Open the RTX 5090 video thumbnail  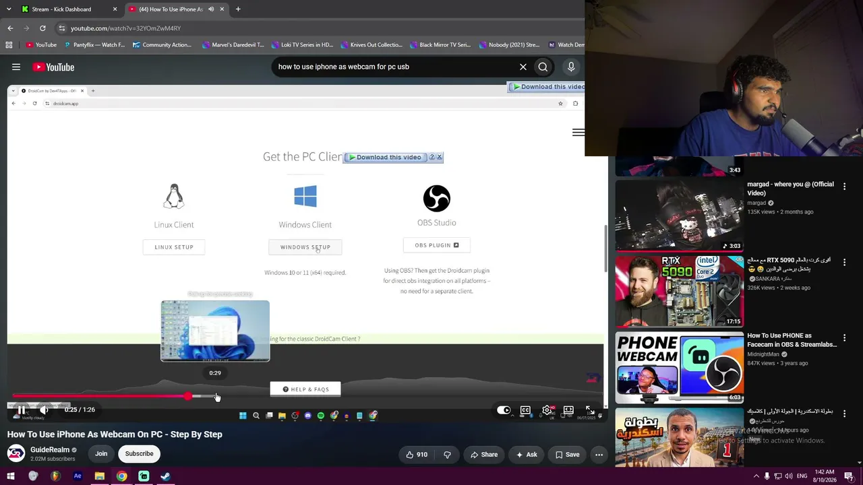tap(679, 291)
